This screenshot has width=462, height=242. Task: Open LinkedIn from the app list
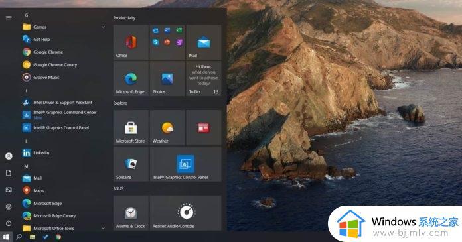(x=64, y=152)
